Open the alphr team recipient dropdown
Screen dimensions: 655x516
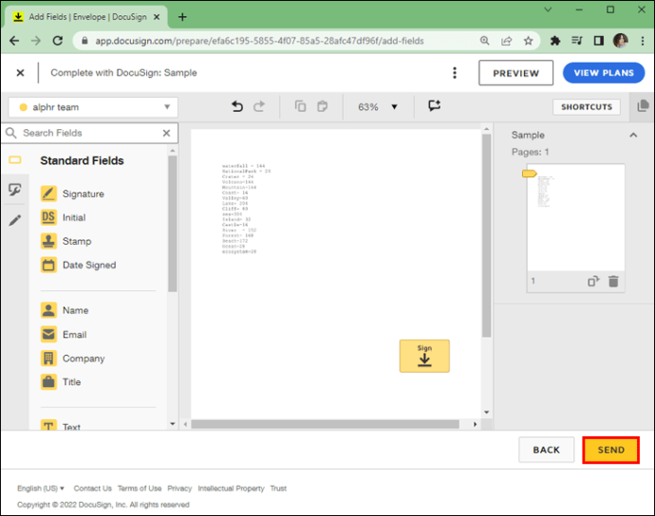click(93, 107)
